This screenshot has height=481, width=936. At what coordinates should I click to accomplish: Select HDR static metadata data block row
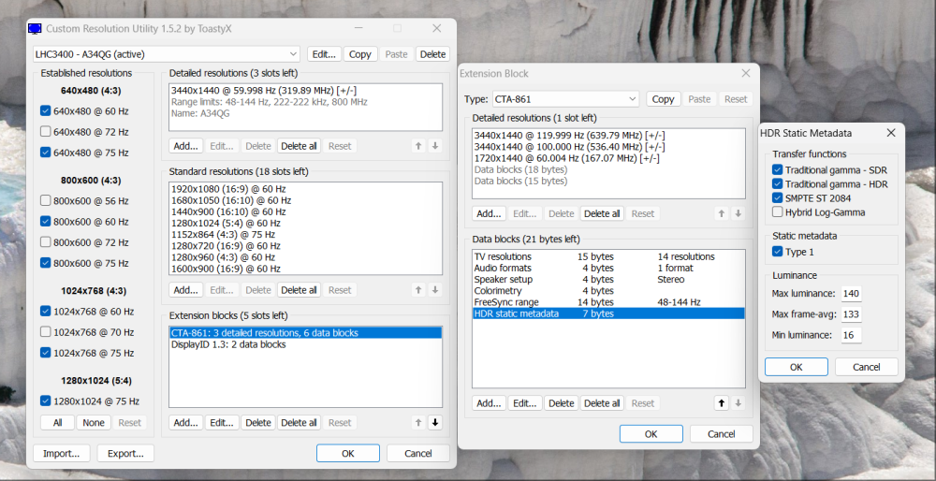(608, 313)
